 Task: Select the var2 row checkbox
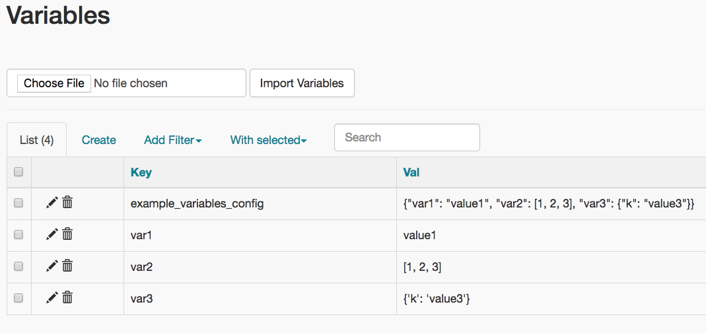18,266
